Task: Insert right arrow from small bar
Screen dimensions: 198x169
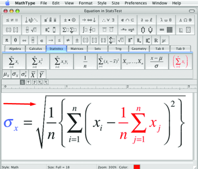Action: tap(50, 40)
